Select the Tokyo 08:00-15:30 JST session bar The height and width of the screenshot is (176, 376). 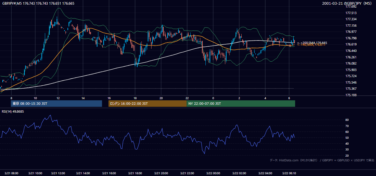pyautogui.click(x=56, y=104)
